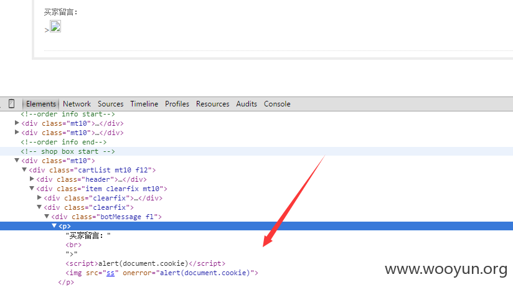513x287 pixels.
Task: Open the Profiles tab
Action: pyautogui.click(x=177, y=104)
